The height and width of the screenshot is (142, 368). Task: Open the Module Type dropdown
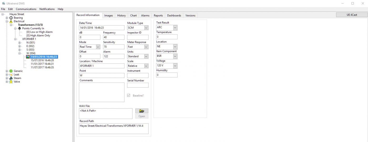[146, 28]
